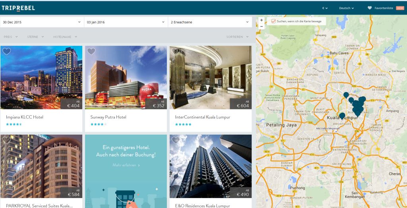
Task: Favorite the PARKROYAL Serviced Suites heart
Action: coord(6,140)
